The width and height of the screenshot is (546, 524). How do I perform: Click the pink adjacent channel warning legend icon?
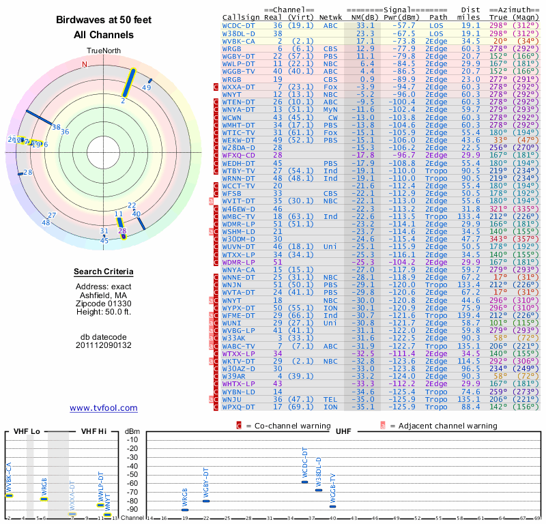click(383, 426)
